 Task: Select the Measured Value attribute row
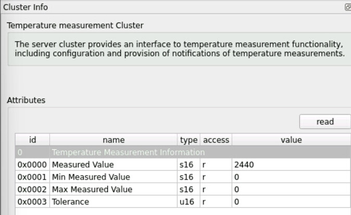point(183,165)
